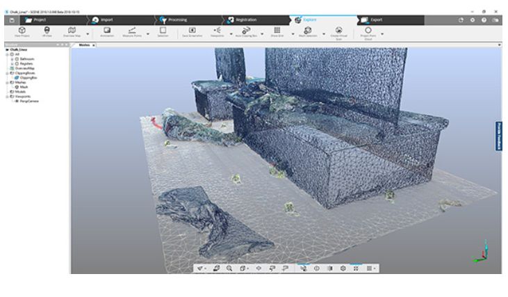508x297 pixels.
Task: Collapse the ClippingBoxes tree node
Action: (x=7, y=73)
